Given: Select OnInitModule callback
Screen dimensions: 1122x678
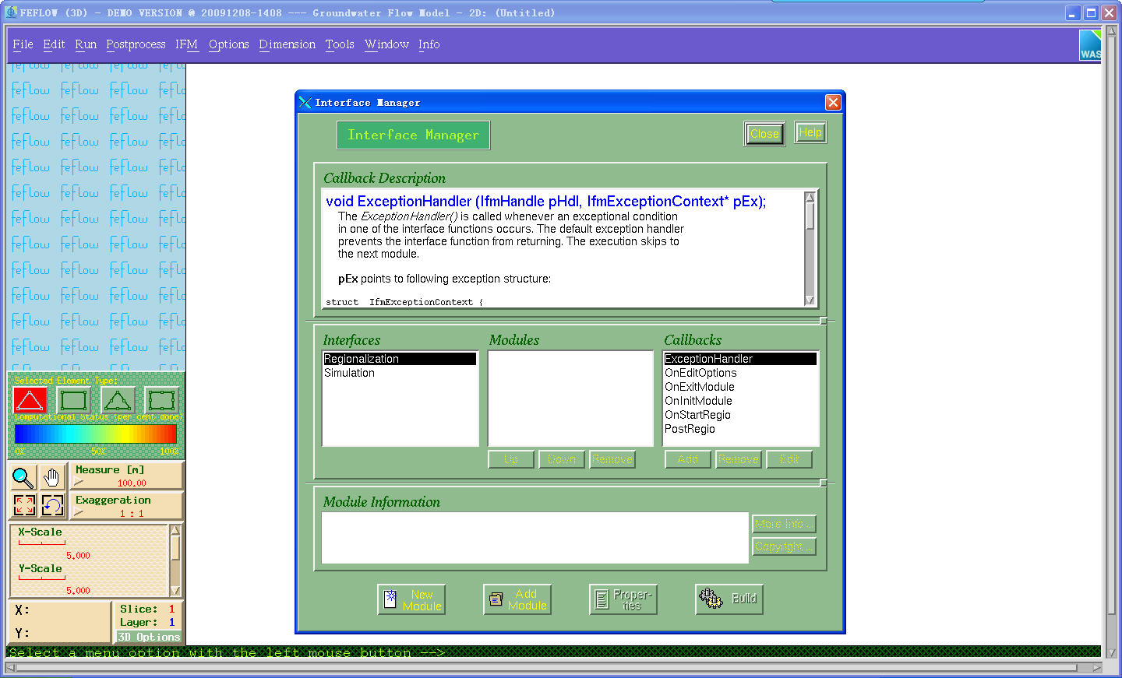Looking at the screenshot, I should tap(740, 401).
